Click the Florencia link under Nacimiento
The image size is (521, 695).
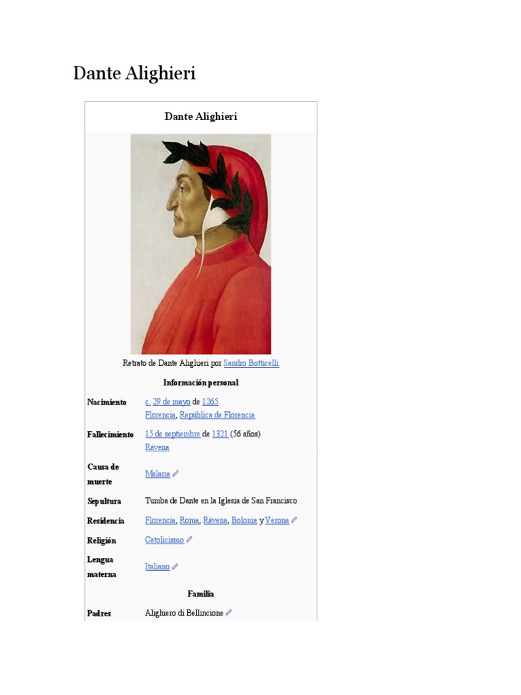click(160, 415)
